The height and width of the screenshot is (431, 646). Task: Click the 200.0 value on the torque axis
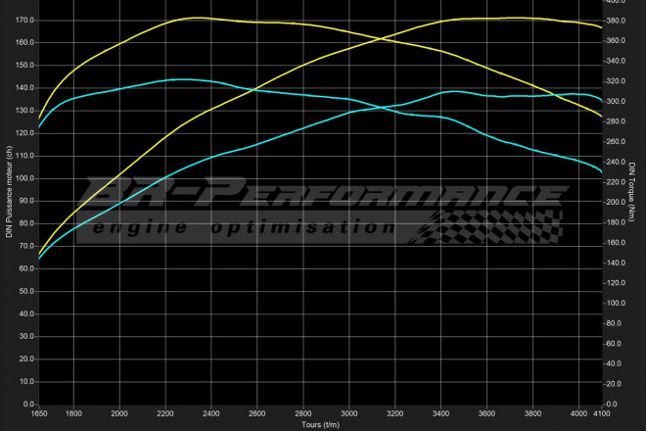coord(617,202)
